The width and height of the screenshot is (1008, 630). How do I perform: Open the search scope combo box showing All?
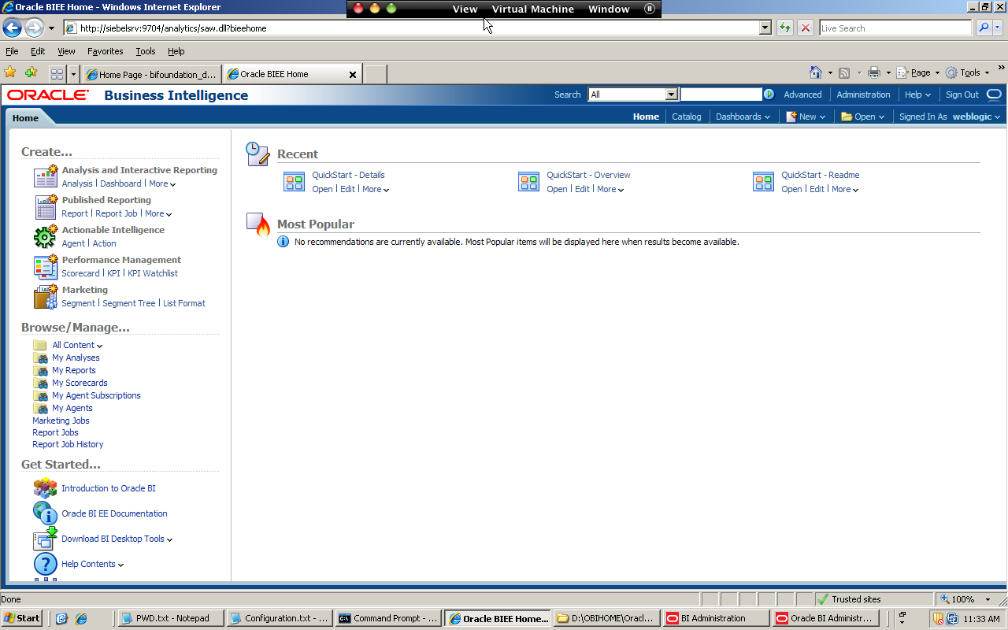click(x=632, y=94)
